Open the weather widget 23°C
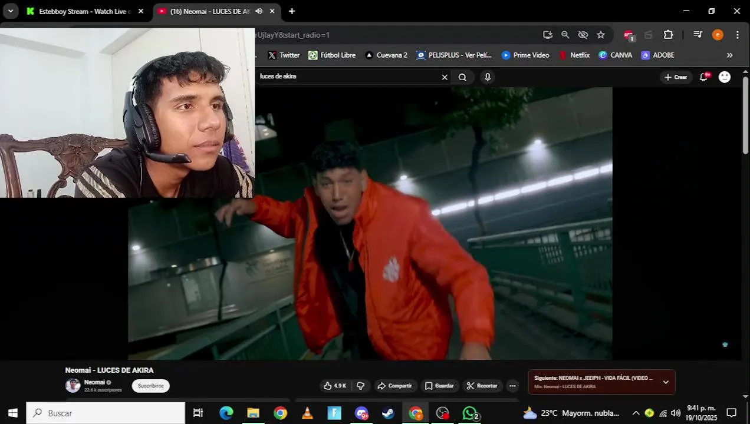The image size is (750, 424). pos(571,413)
